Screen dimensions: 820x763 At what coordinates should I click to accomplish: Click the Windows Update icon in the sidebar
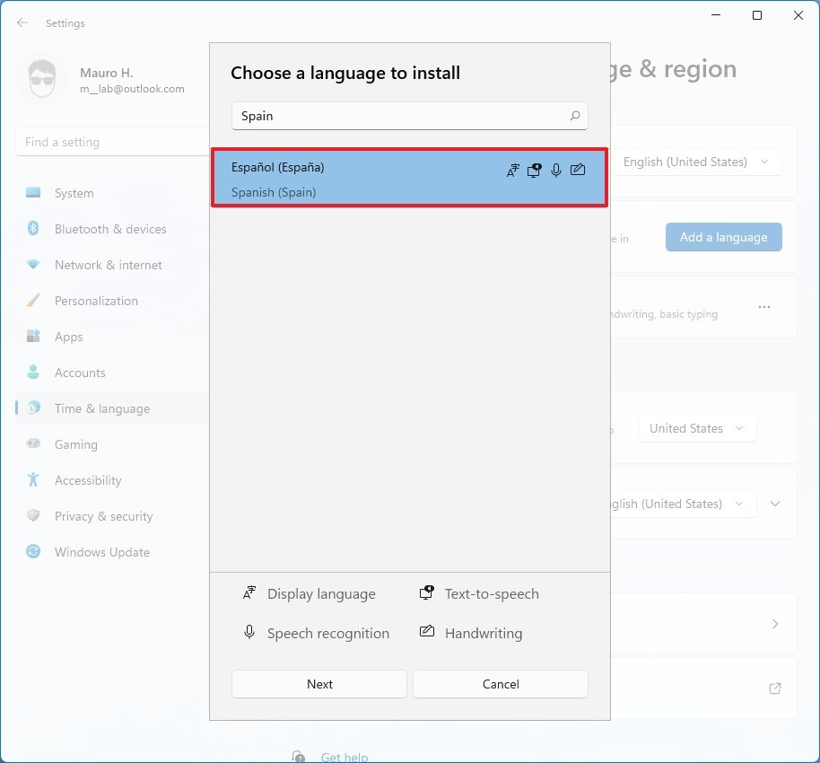coord(32,552)
